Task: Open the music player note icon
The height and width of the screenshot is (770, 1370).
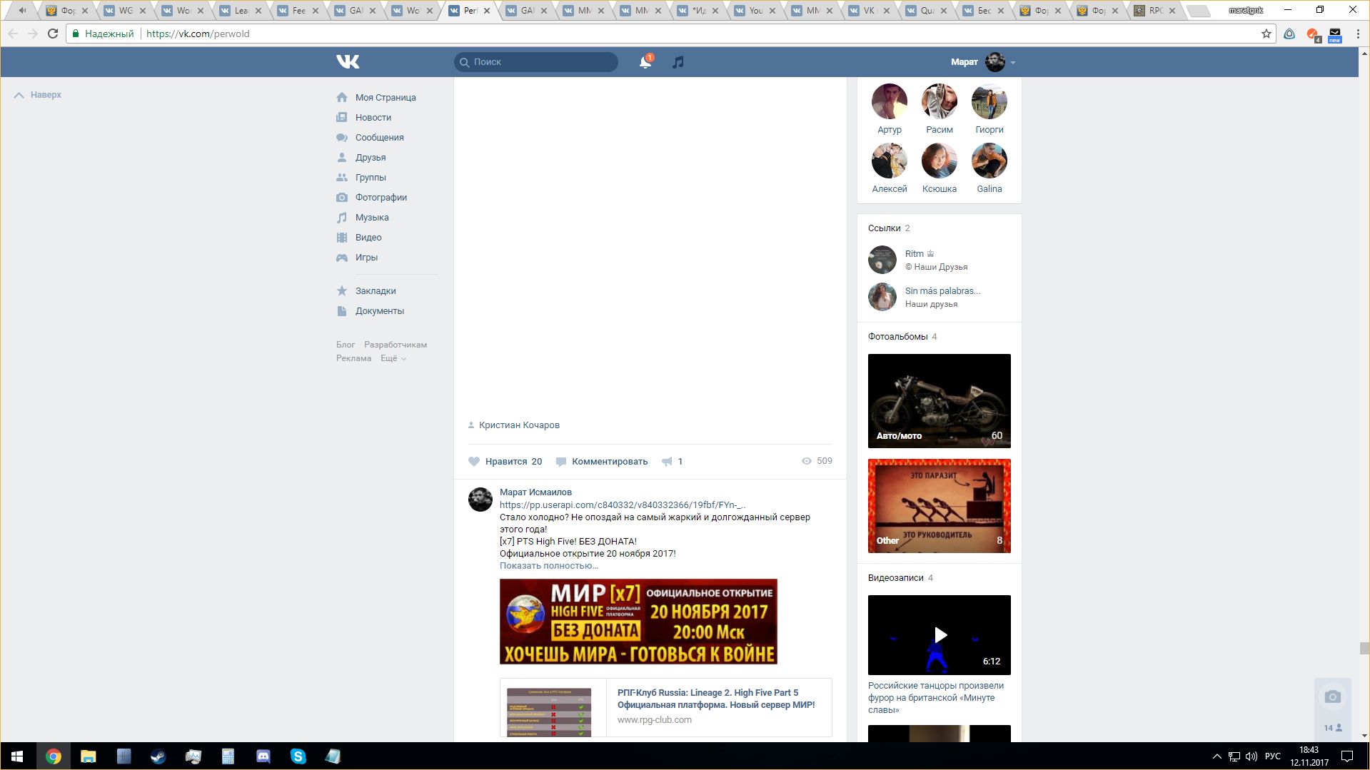Action: 678,62
